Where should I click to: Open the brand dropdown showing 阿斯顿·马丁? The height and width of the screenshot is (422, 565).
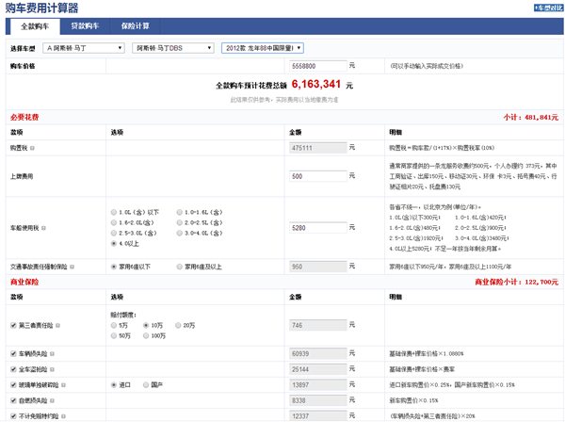(x=84, y=48)
